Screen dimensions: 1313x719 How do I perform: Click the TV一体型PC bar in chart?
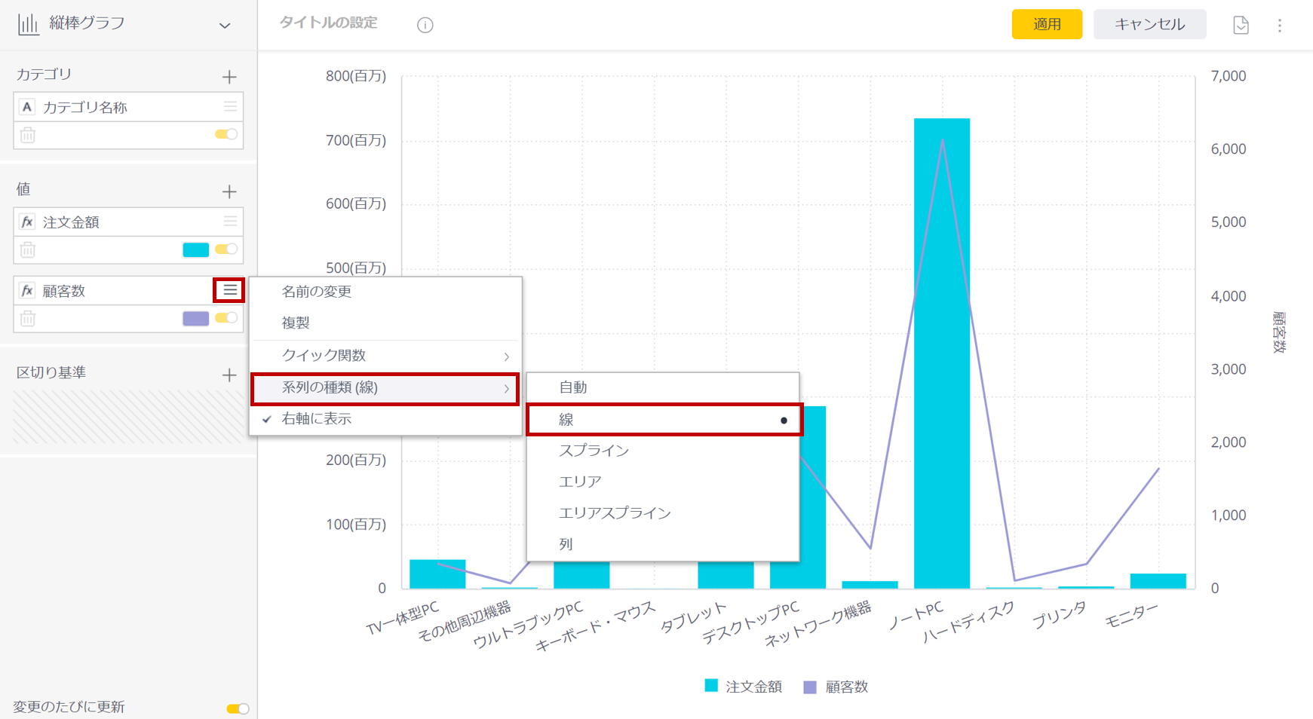tap(437, 574)
